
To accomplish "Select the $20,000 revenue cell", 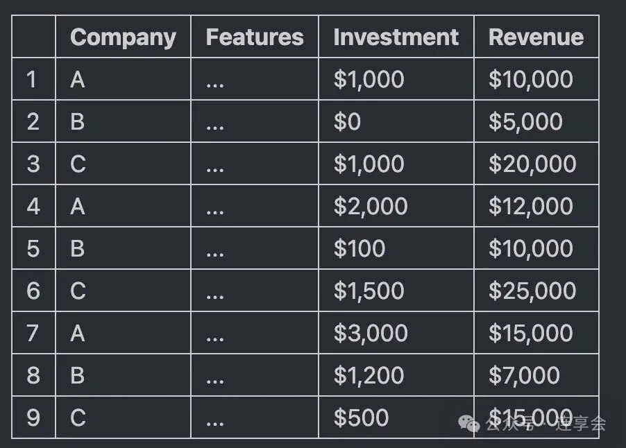I will pos(536,164).
